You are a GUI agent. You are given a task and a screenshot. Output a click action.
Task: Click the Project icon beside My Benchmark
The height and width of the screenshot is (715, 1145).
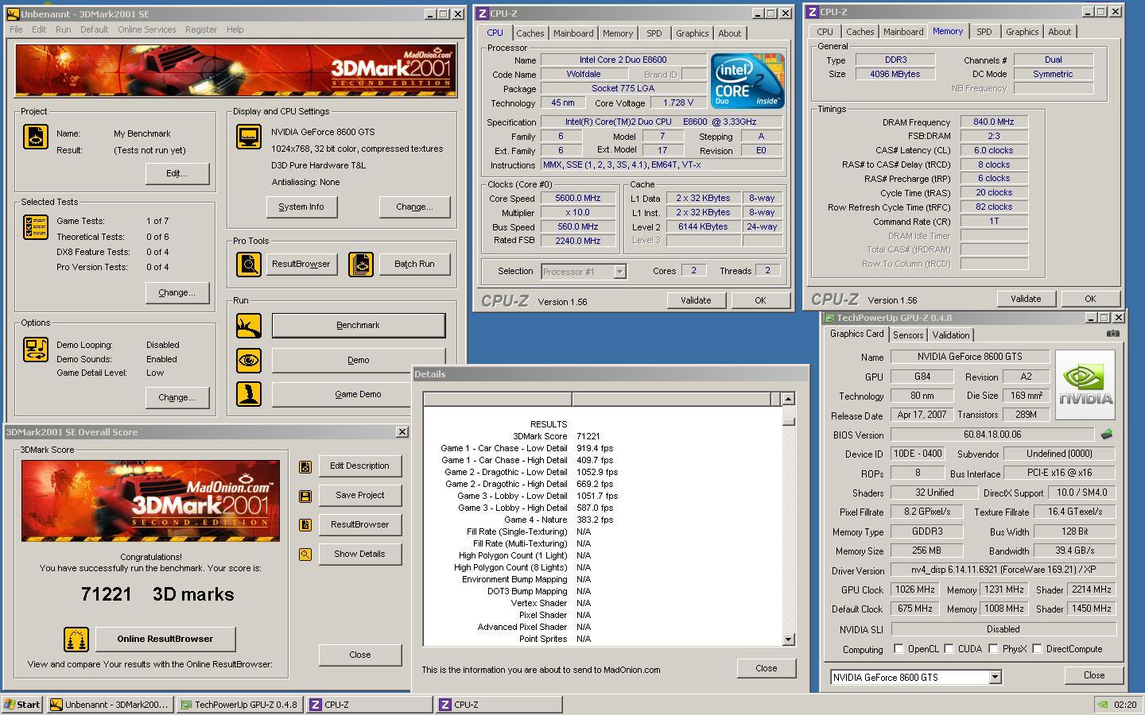click(35, 137)
